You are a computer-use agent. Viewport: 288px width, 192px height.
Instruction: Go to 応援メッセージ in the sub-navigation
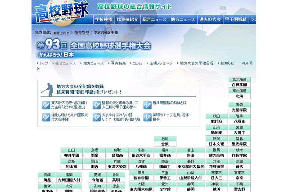[161, 63]
